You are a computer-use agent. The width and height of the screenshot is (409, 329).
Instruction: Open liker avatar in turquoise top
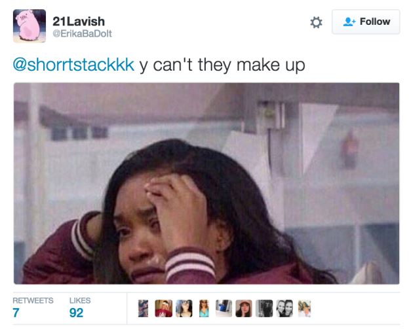pyautogui.click(x=204, y=309)
